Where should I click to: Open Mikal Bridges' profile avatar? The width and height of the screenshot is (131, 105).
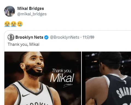click(10, 11)
